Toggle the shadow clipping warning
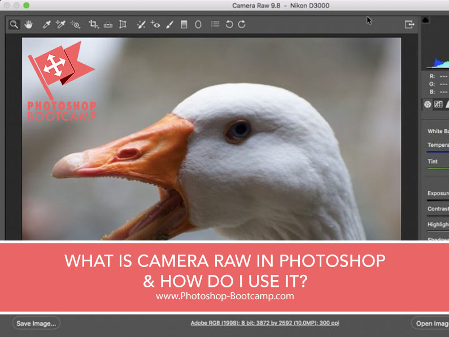 (425, 20)
